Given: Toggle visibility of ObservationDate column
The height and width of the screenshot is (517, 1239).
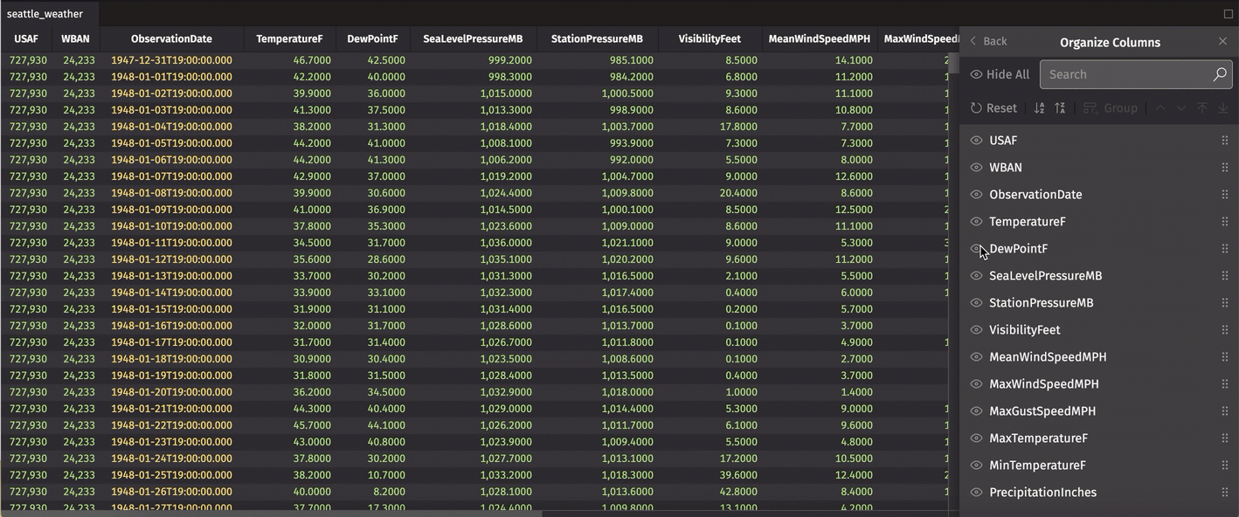Looking at the screenshot, I should [976, 195].
